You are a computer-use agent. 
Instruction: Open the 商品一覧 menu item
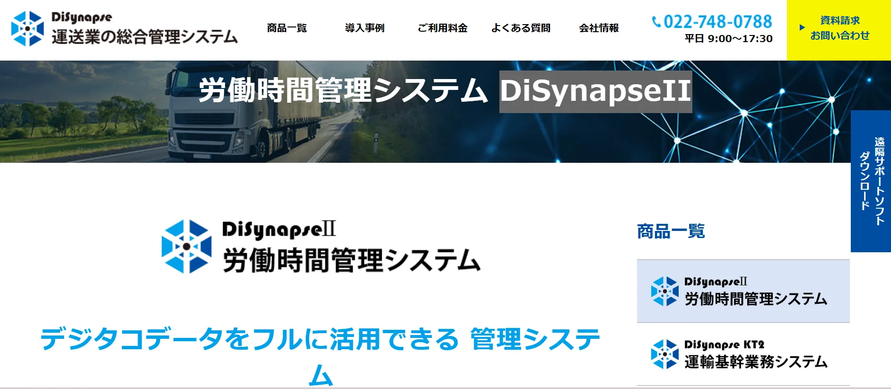click(287, 28)
